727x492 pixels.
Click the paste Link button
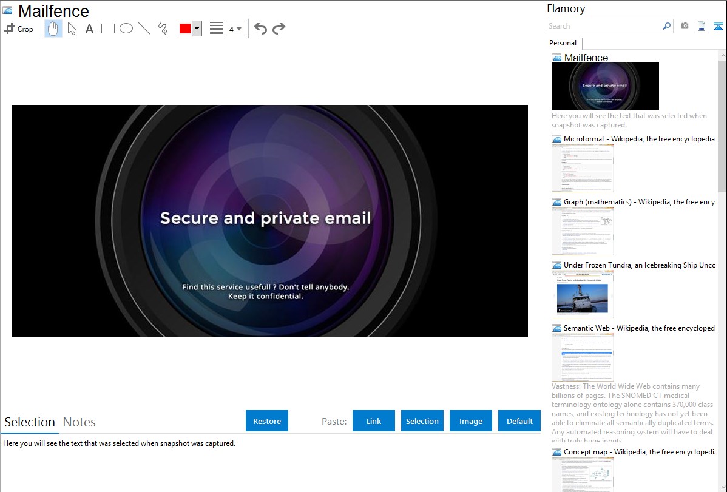coord(374,421)
